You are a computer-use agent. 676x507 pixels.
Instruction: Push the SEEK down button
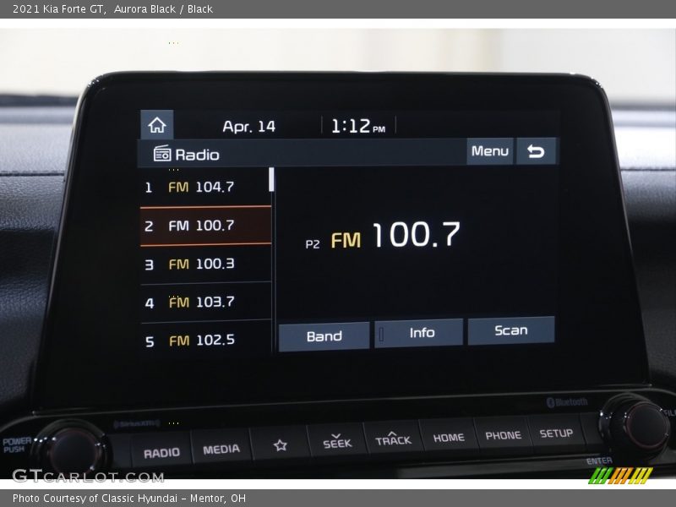[336, 441]
